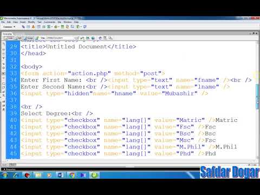Click the Date insert icon
260x195 pixels.
click(62, 27)
